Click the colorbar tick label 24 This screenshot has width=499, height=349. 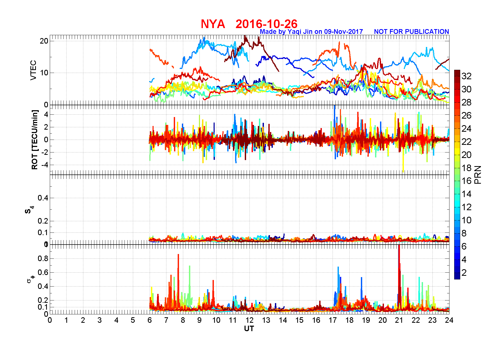[467, 129]
